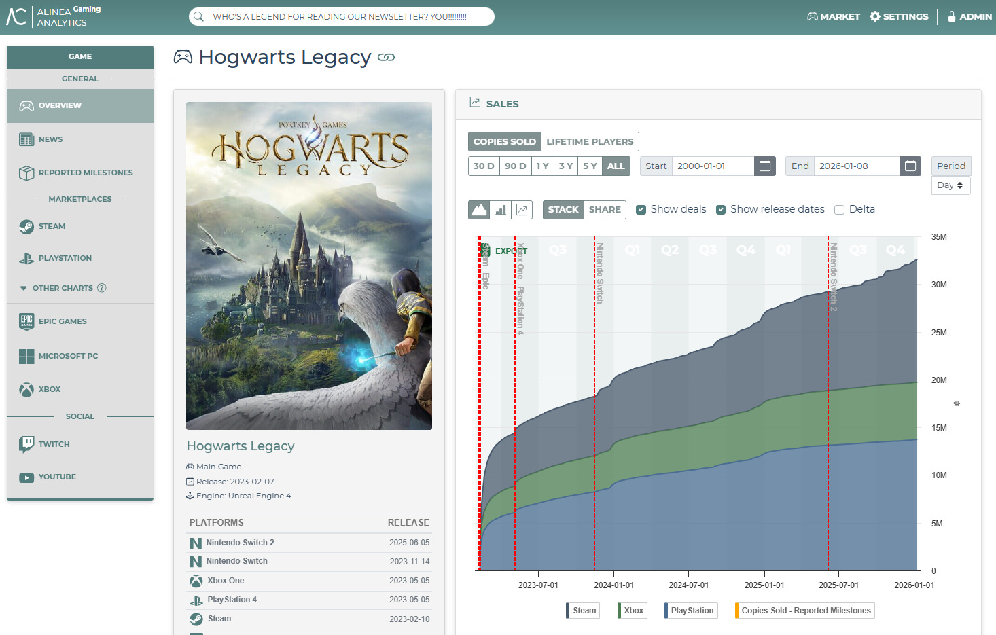Image resolution: width=996 pixels, height=635 pixels.
Task: Click Release: 2023-02-07 text
Action: [x=235, y=482]
